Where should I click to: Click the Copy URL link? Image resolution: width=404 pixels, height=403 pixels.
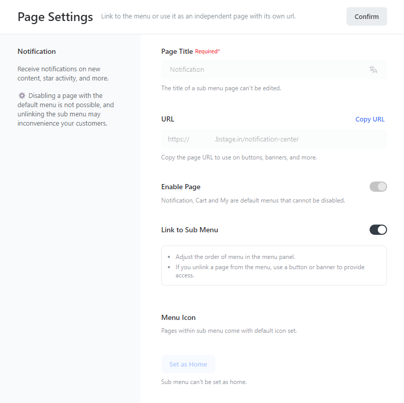370,119
